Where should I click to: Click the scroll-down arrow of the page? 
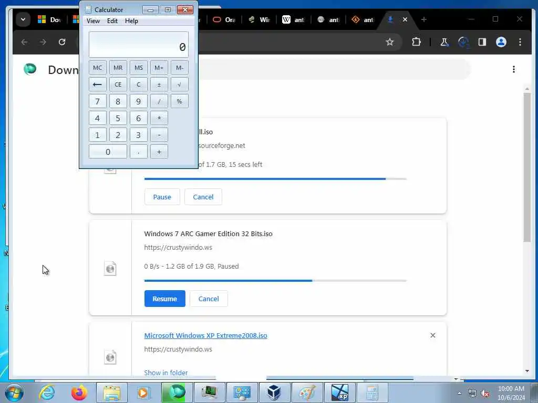click(527, 371)
